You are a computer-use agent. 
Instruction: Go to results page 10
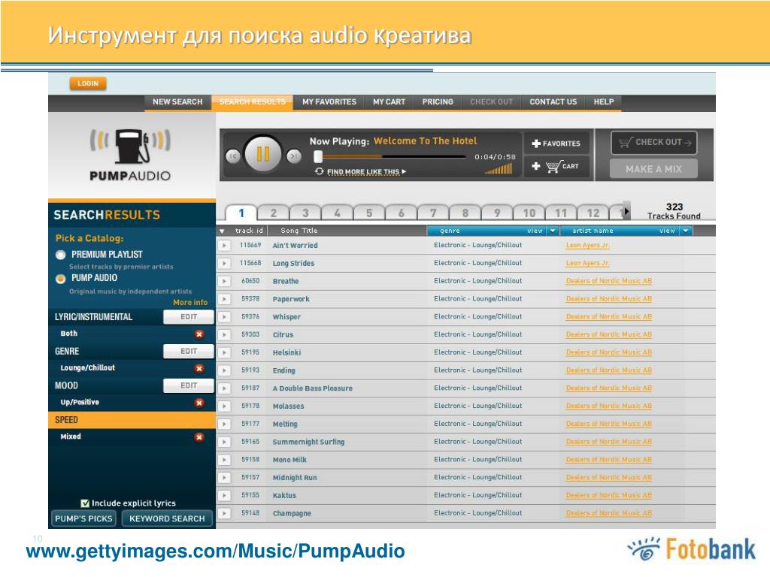coord(529,213)
